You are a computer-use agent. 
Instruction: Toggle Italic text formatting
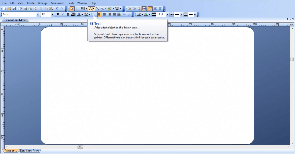point(63,15)
